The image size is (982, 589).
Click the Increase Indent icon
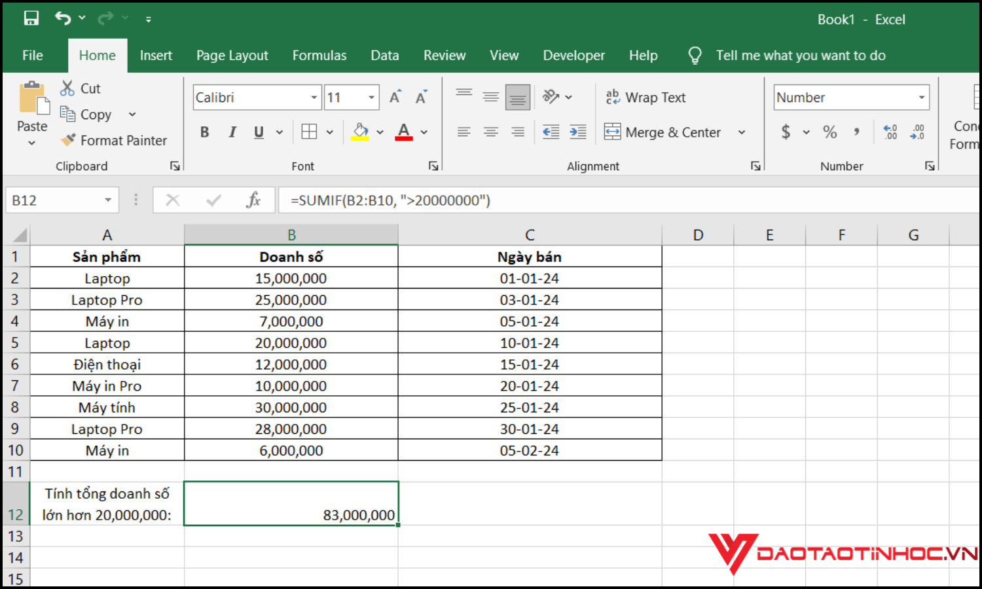coord(577,132)
